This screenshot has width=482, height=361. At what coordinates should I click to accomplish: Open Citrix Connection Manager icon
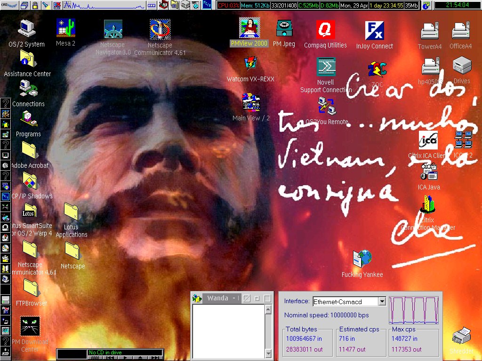[428, 204]
